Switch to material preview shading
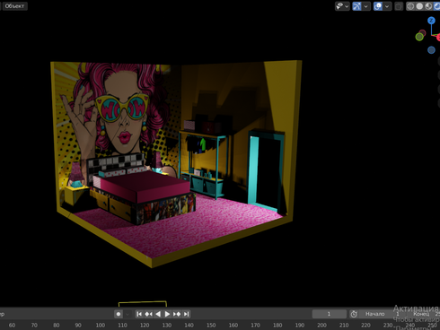Screen dimensions: 440x330 428,6
